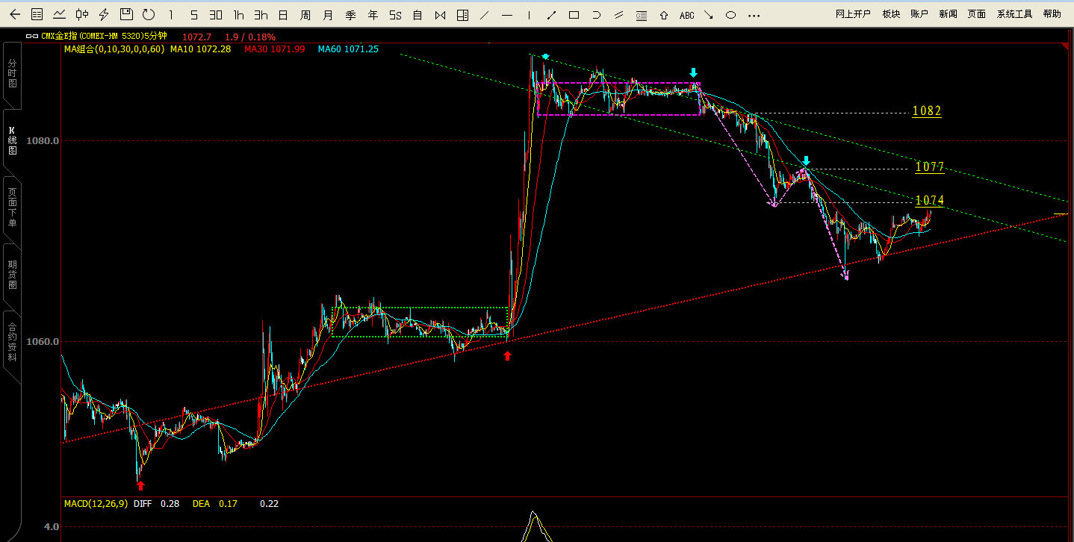
Task: Choose yearly period 年
Action: click(373, 14)
